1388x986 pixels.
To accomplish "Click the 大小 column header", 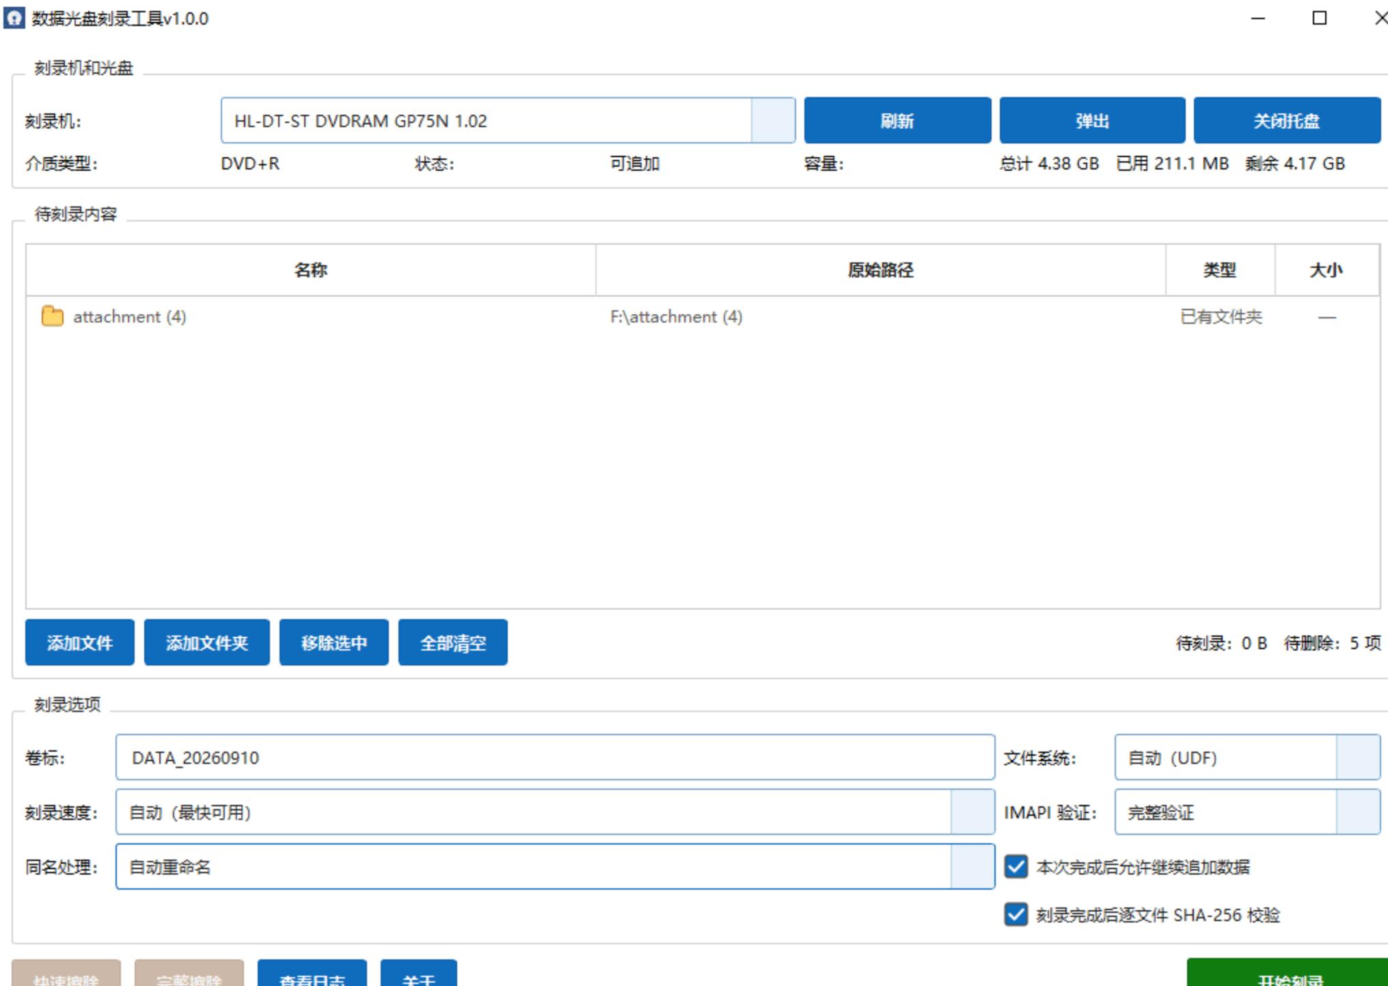I will click(1326, 270).
